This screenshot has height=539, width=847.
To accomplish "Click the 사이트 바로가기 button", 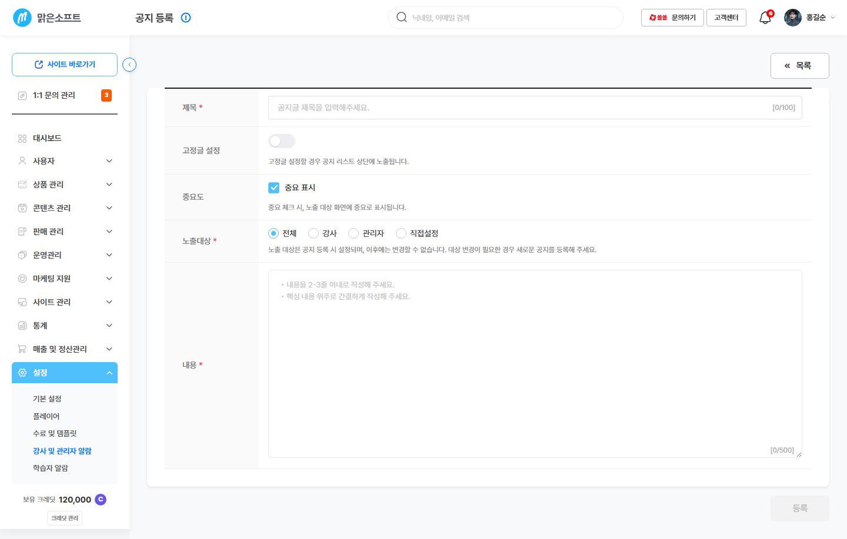I will pos(65,65).
